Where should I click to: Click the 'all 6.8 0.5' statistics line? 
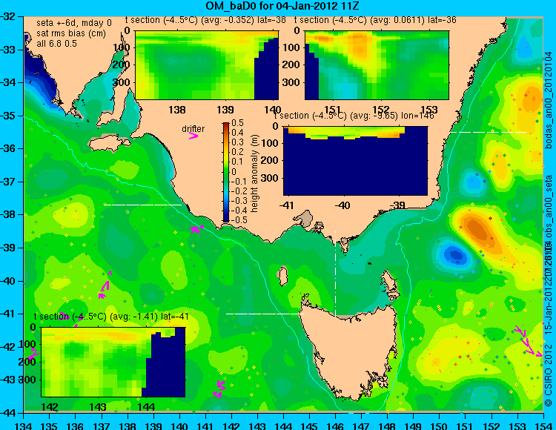click(x=57, y=44)
